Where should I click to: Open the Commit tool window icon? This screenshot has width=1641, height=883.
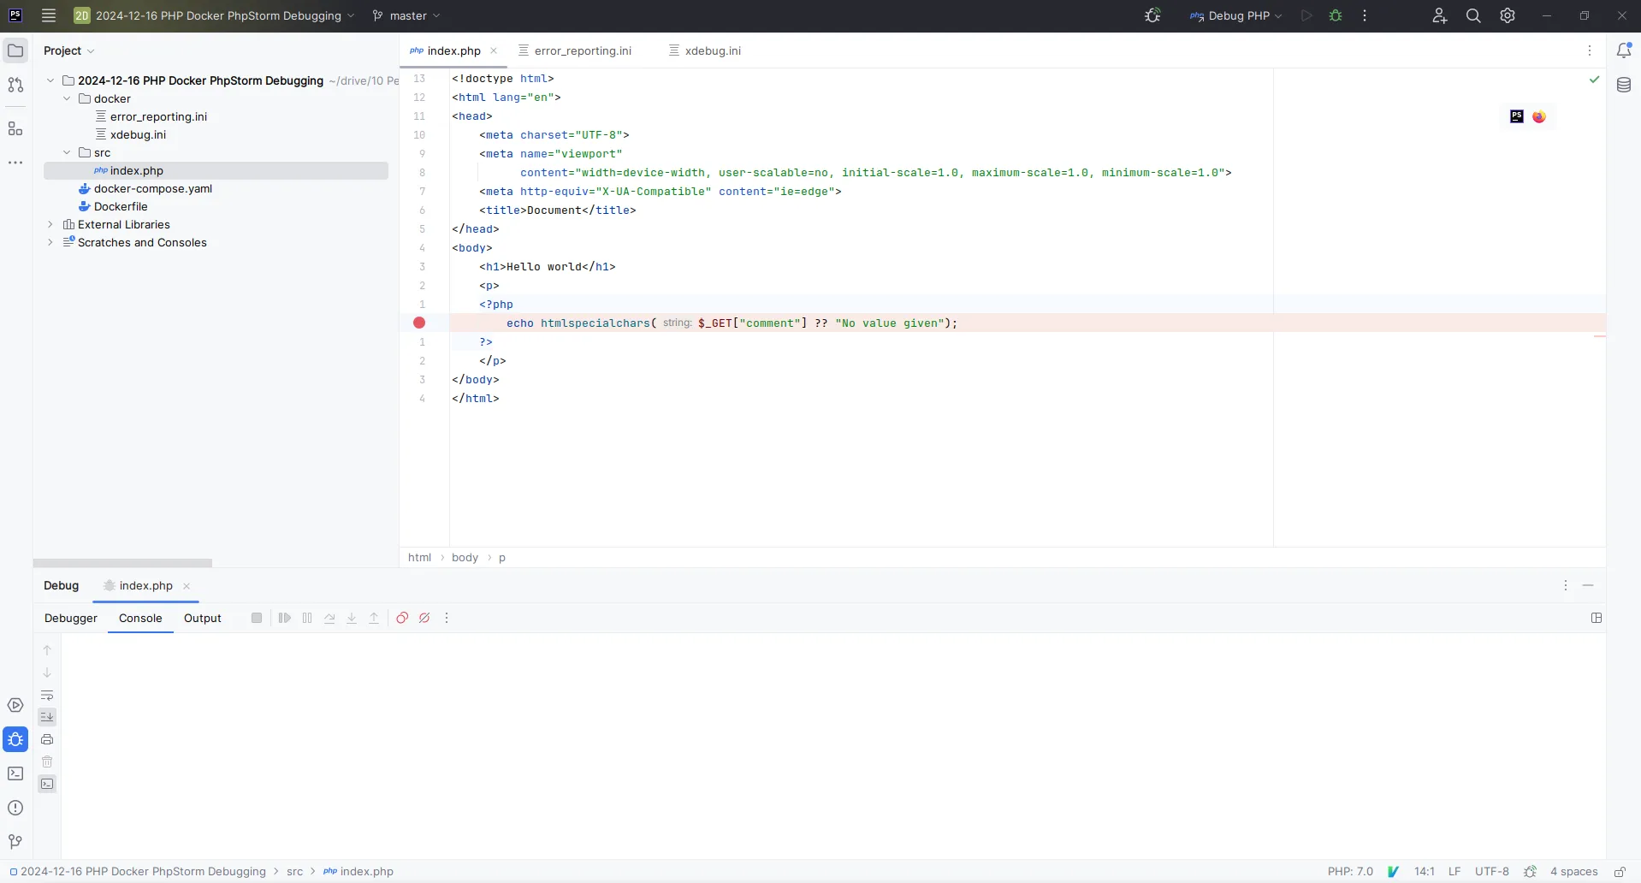(x=15, y=85)
